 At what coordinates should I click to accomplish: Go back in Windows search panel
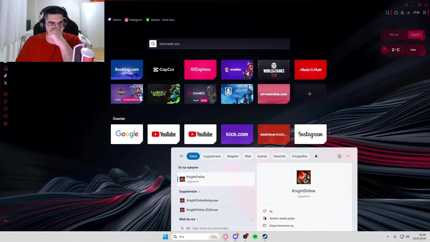(x=182, y=156)
